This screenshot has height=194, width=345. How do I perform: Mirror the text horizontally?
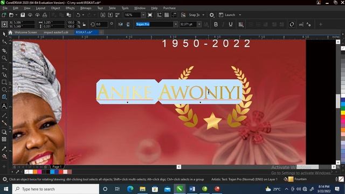coord(120,24)
